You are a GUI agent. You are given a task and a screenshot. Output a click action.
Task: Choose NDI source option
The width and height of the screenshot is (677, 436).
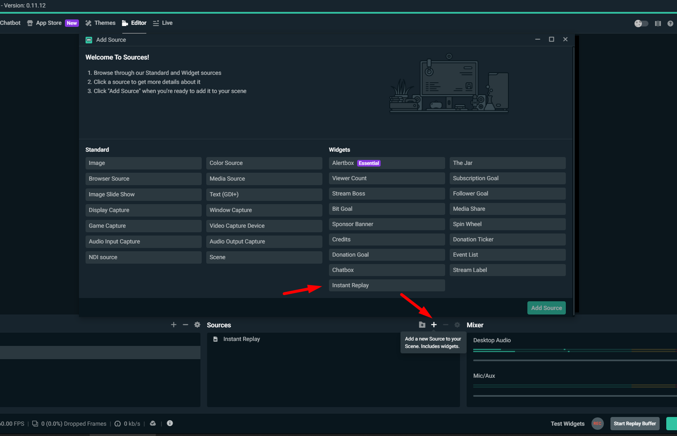tap(143, 257)
